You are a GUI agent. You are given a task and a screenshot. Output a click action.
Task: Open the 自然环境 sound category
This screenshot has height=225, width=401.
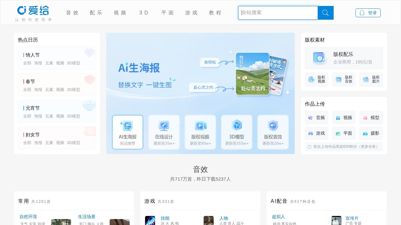[28, 217]
